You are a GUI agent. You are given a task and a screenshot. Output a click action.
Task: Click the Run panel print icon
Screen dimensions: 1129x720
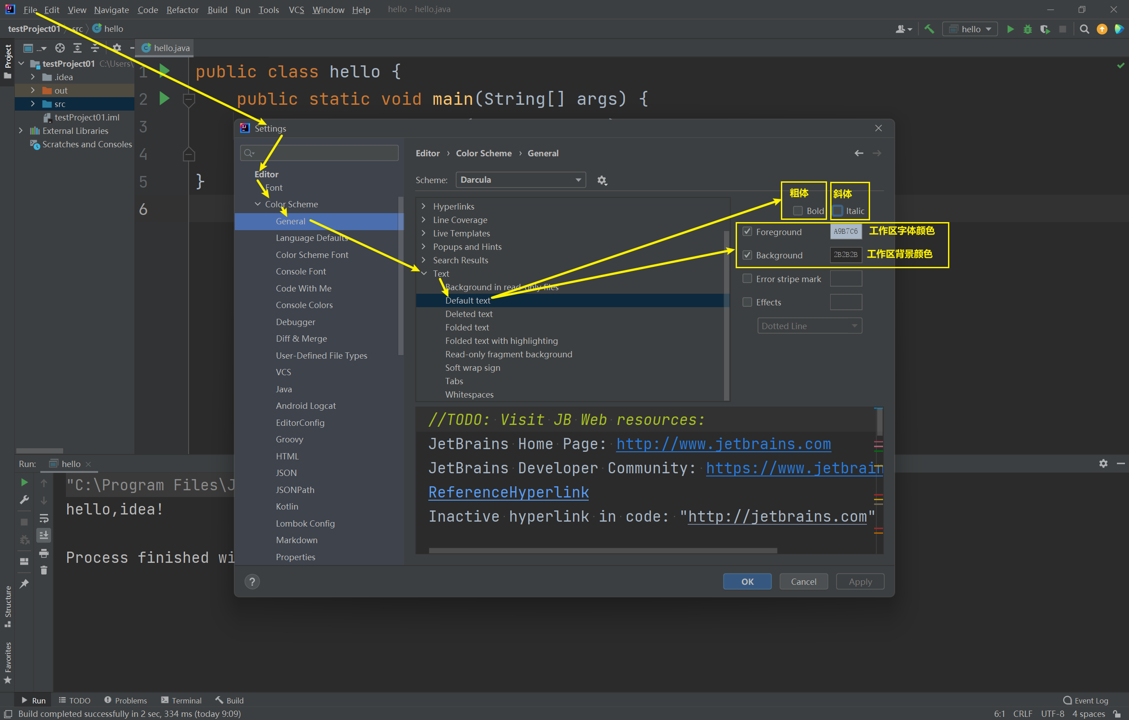click(x=43, y=553)
